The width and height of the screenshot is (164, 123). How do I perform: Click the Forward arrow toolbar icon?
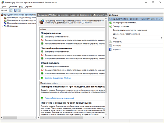click(6, 10)
